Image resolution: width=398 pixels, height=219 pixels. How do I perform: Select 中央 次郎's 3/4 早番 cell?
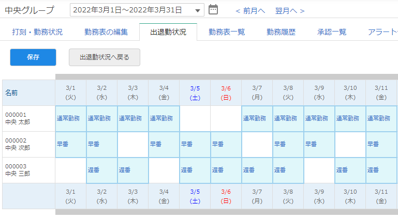pos(164,144)
